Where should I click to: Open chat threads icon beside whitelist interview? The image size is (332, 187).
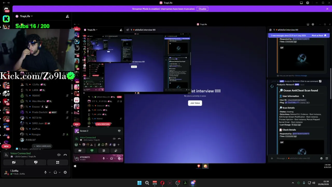pyautogui.click(x=270, y=30)
